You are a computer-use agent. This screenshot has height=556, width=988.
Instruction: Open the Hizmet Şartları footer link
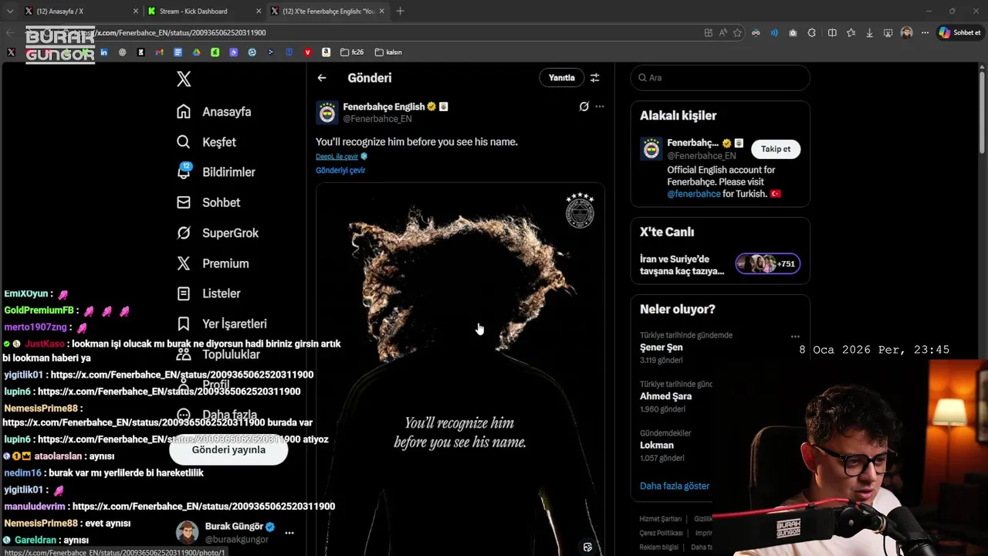660,519
